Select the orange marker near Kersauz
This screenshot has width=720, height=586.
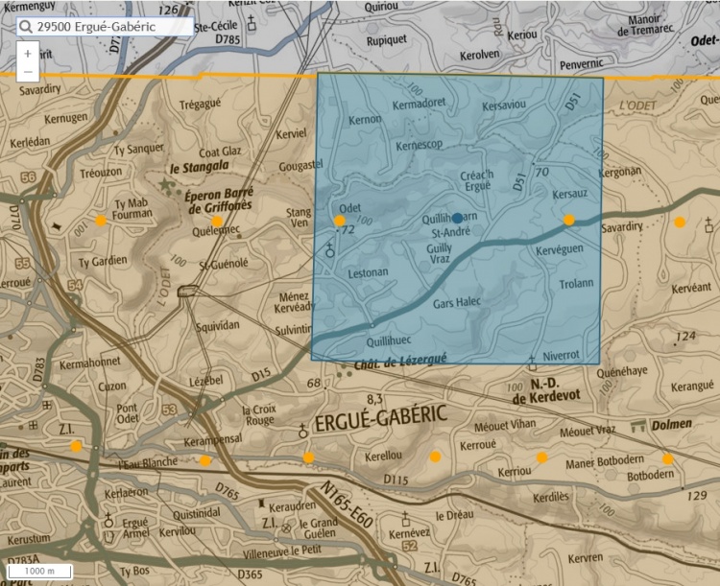point(569,220)
